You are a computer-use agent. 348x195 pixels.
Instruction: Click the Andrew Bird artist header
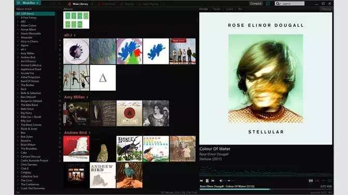[x=75, y=133]
